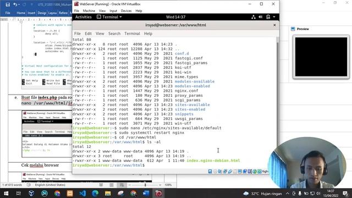Switch to the Word Home tab
This screenshot has height=198, width=352.
tap(21, 13)
